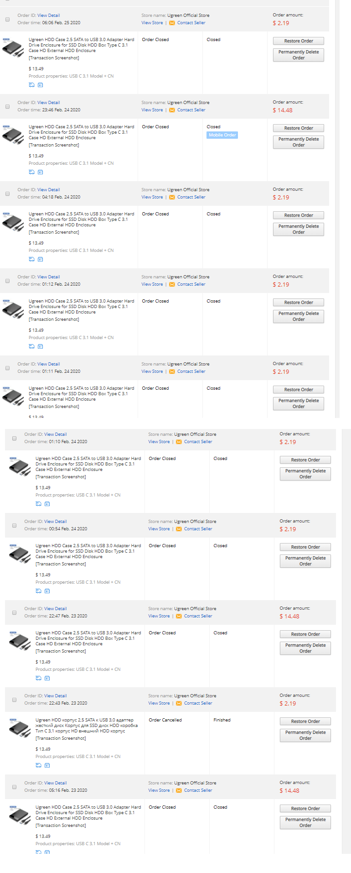Click envelope icon for the 06:06 Feb. 25 order
The width and height of the screenshot is (351, 873).
(172, 23)
